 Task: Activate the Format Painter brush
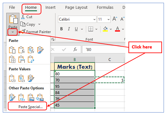point(36,32)
